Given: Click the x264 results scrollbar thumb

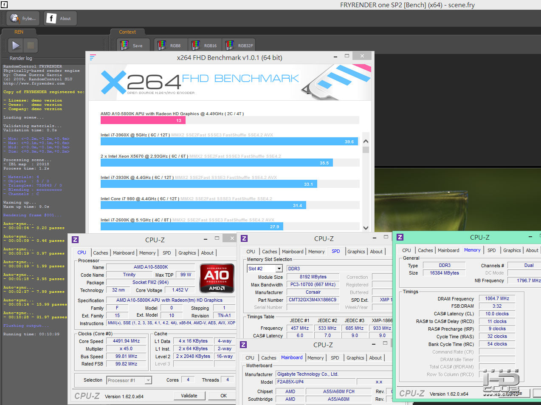Looking at the screenshot, I should 366,150.
